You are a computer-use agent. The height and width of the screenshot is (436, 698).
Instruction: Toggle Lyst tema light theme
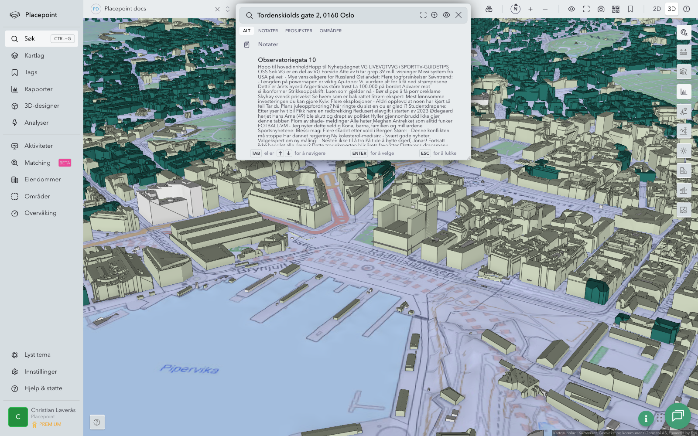tap(38, 355)
